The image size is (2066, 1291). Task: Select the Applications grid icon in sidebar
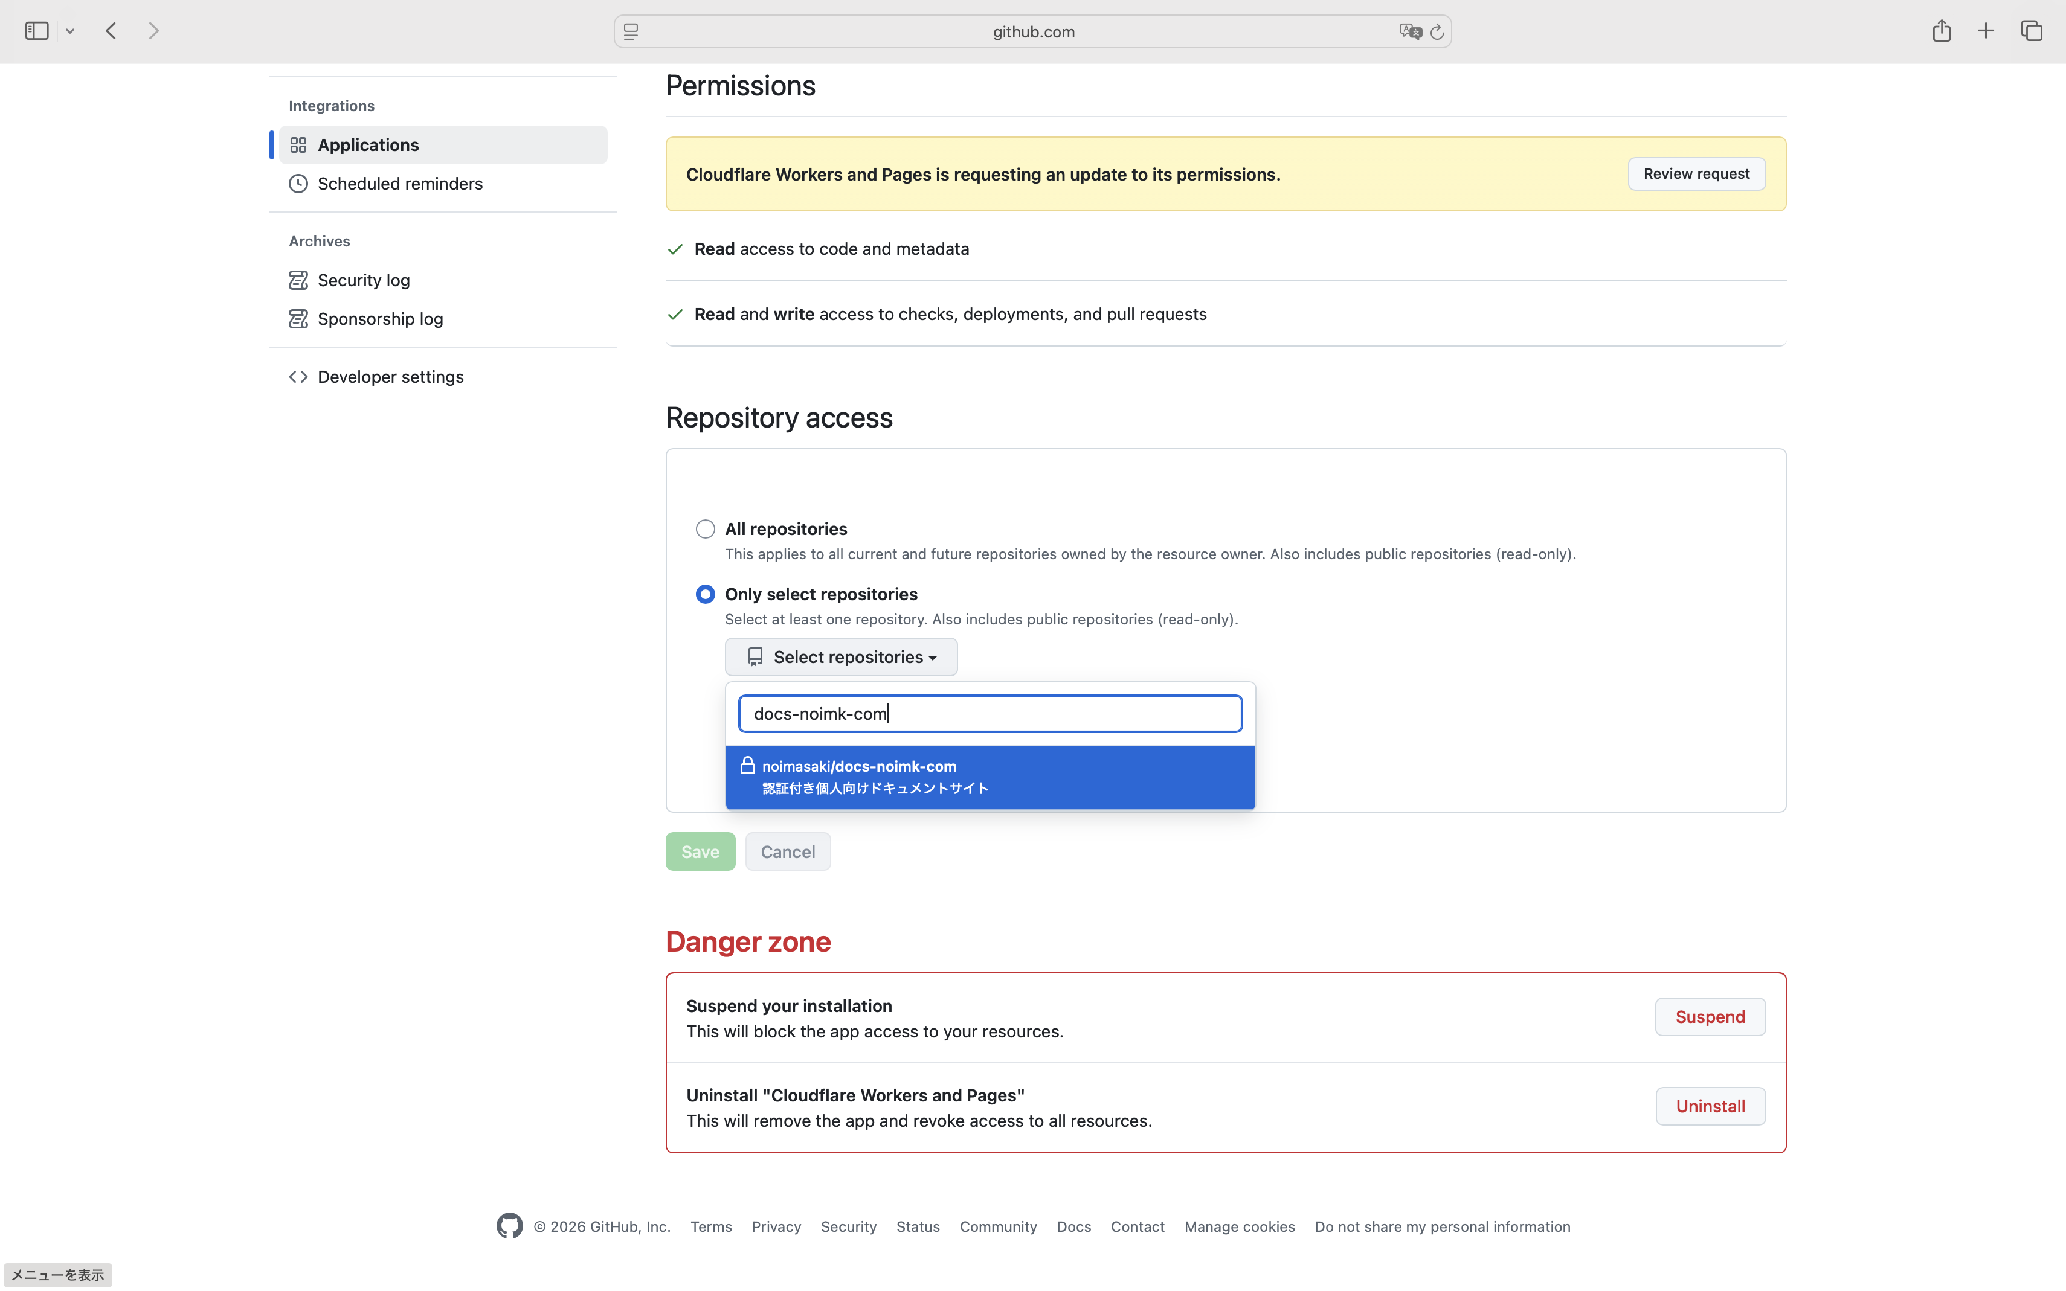[x=298, y=144]
